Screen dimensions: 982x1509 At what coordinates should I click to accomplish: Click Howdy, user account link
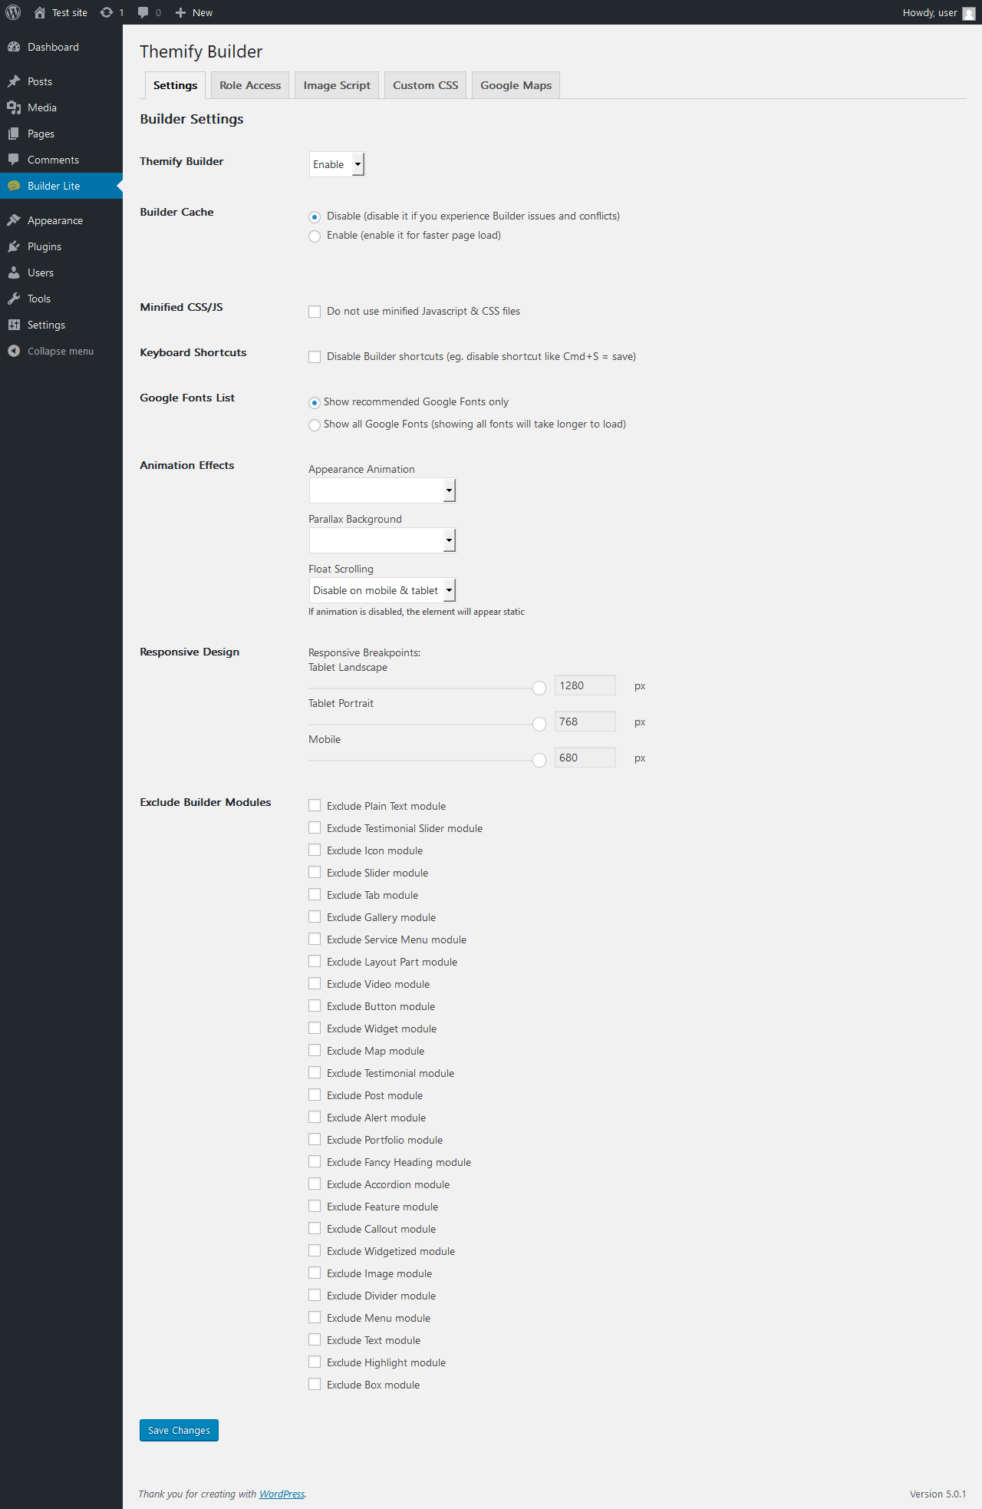pyautogui.click(x=939, y=12)
